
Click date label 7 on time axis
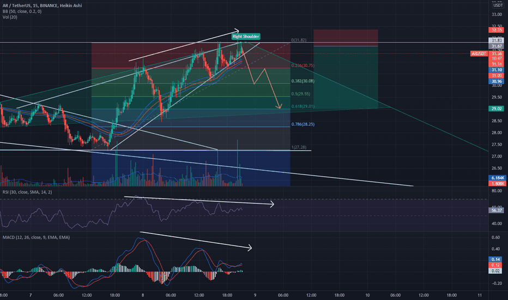pyautogui.click(x=31, y=295)
